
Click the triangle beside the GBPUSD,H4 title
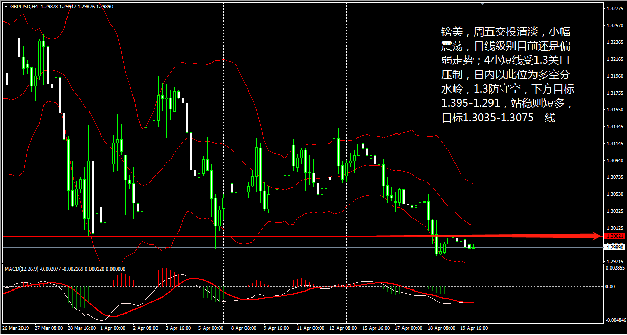click(x=6, y=7)
